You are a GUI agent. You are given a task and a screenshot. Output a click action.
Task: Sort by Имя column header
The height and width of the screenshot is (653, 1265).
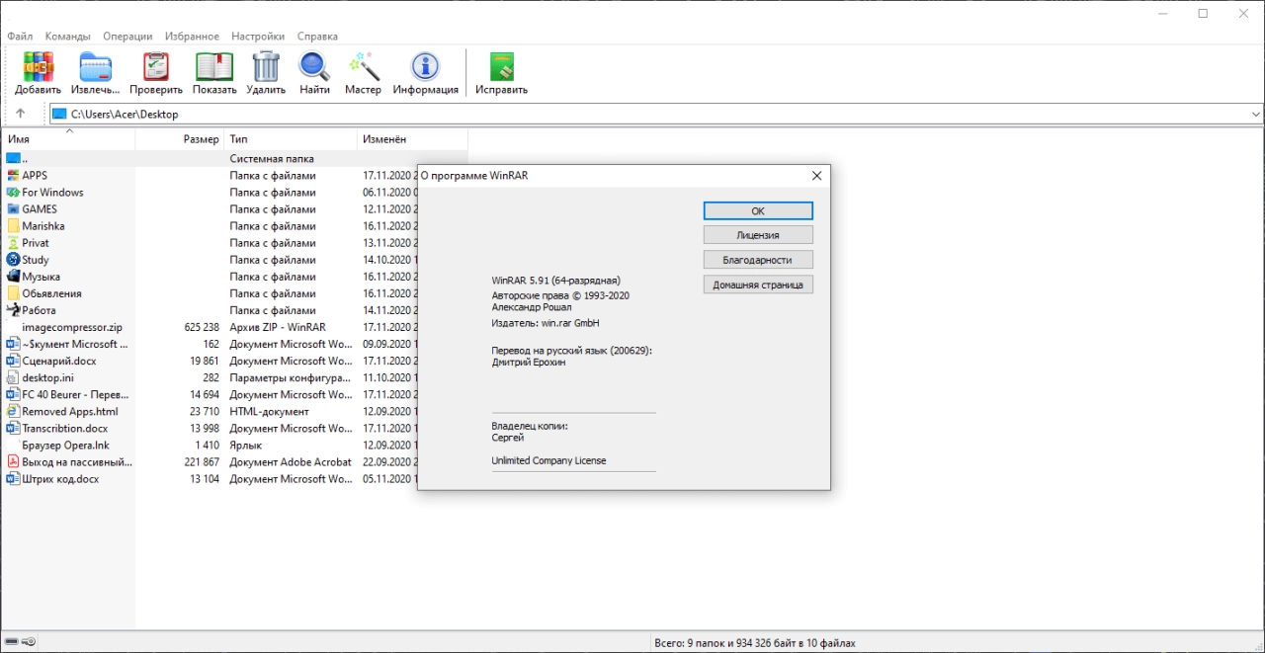point(68,139)
